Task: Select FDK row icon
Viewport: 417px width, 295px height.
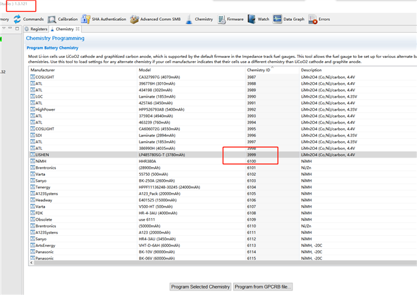Action: (33, 213)
